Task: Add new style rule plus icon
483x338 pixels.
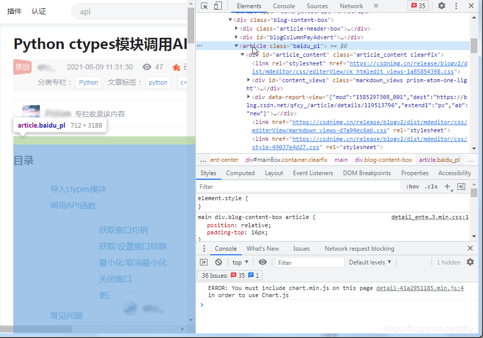Action: coord(448,186)
